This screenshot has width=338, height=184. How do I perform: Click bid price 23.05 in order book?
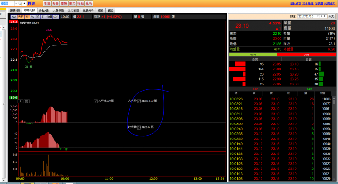pos(277,64)
